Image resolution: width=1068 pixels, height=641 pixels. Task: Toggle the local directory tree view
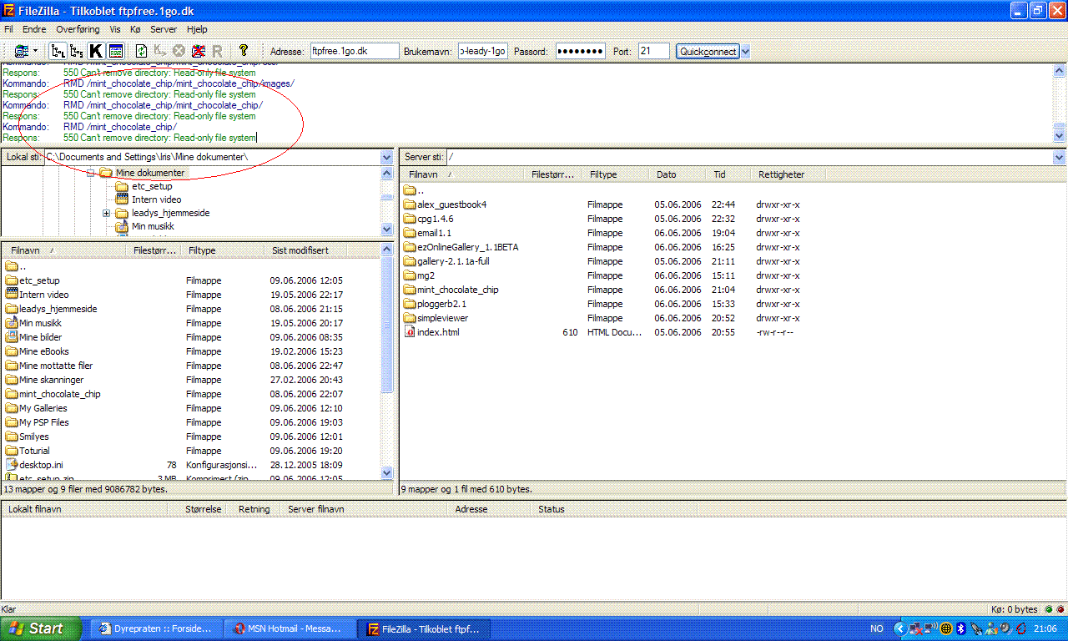coord(58,51)
